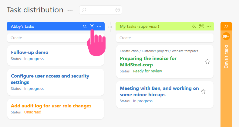Click the scan icon in Abby's tasks header
239x127 pixels.
(92, 26)
